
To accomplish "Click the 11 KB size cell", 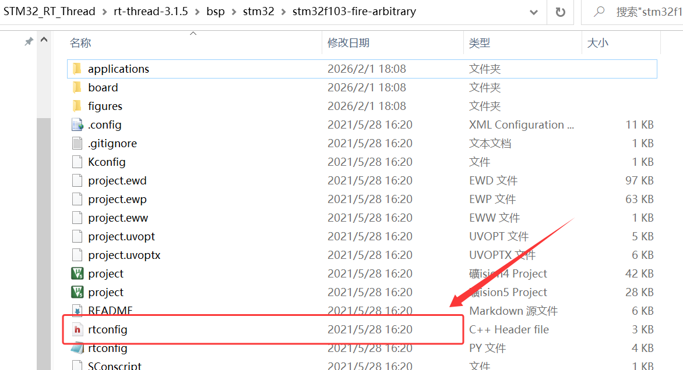I will (639, 124).
